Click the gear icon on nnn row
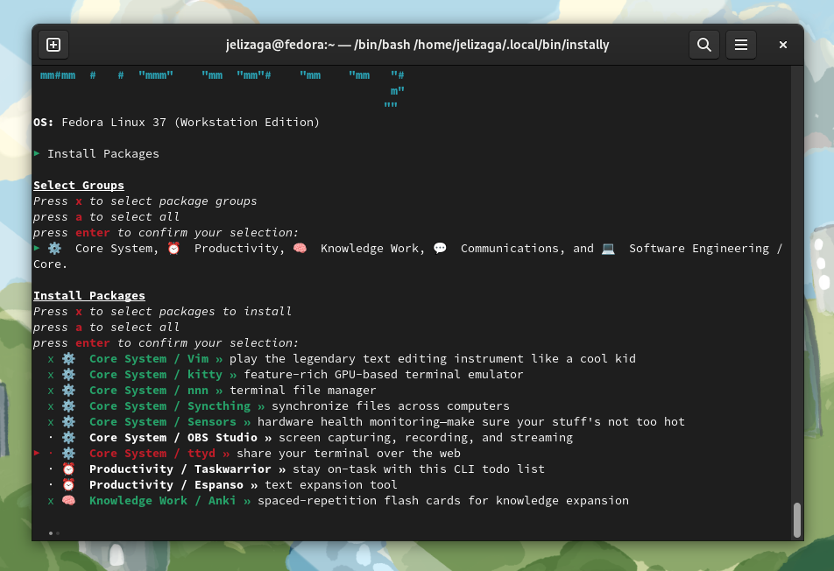 tap(68, 391)
